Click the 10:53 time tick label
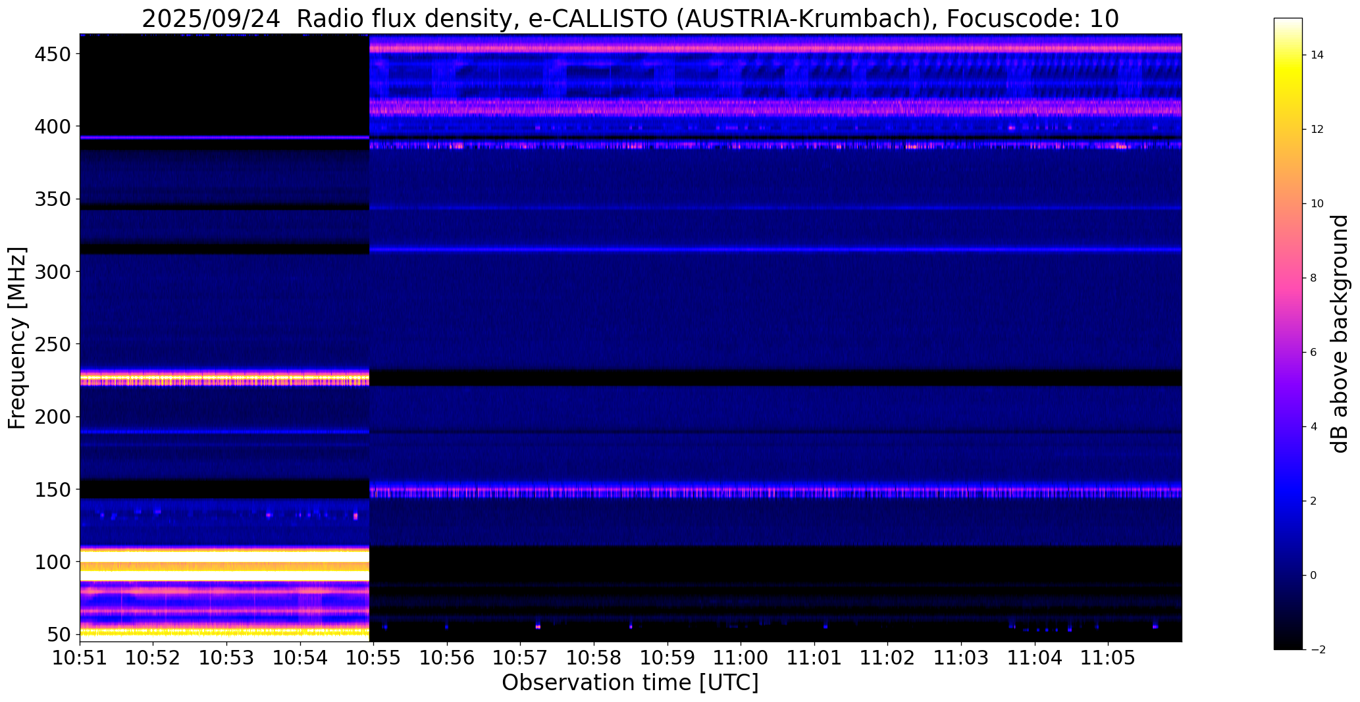Screen dimensions: 1360x702 pyautogui.click(x=227, y=658)
